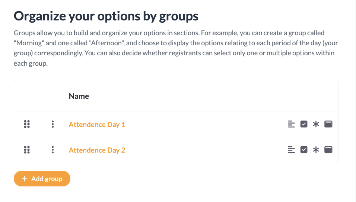Click the text-align lines icon for Attendence Day 2
Screen dimensions: 356x202
(x=291, y=150)
